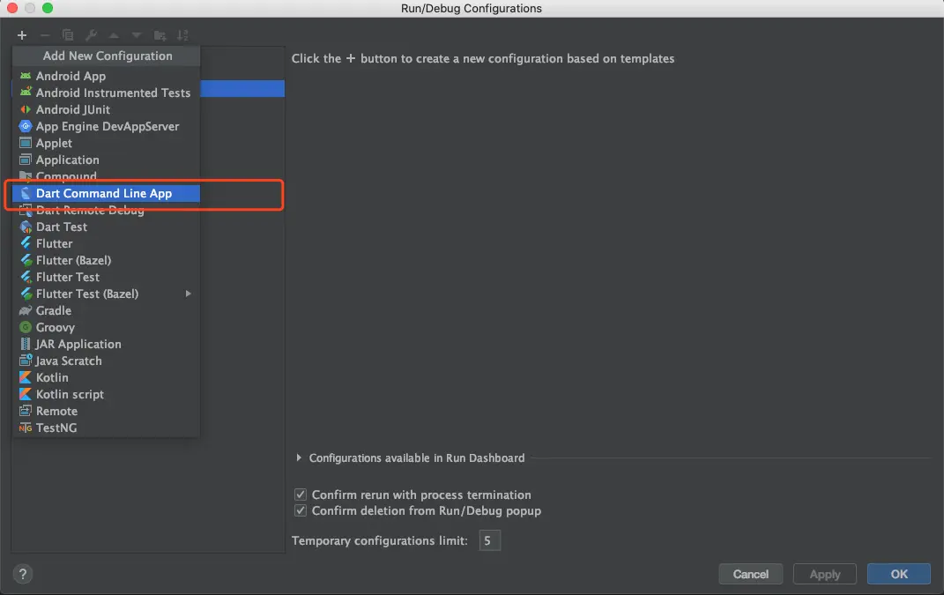The width and height of the screenshot is (944, 595).
Task: Click the Copy Configuration toolbar icon
Action: click(68, 35)
